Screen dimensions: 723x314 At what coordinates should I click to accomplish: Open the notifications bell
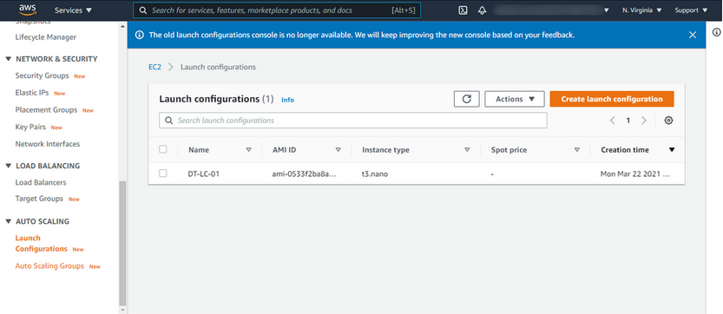[x=483, y=10]
